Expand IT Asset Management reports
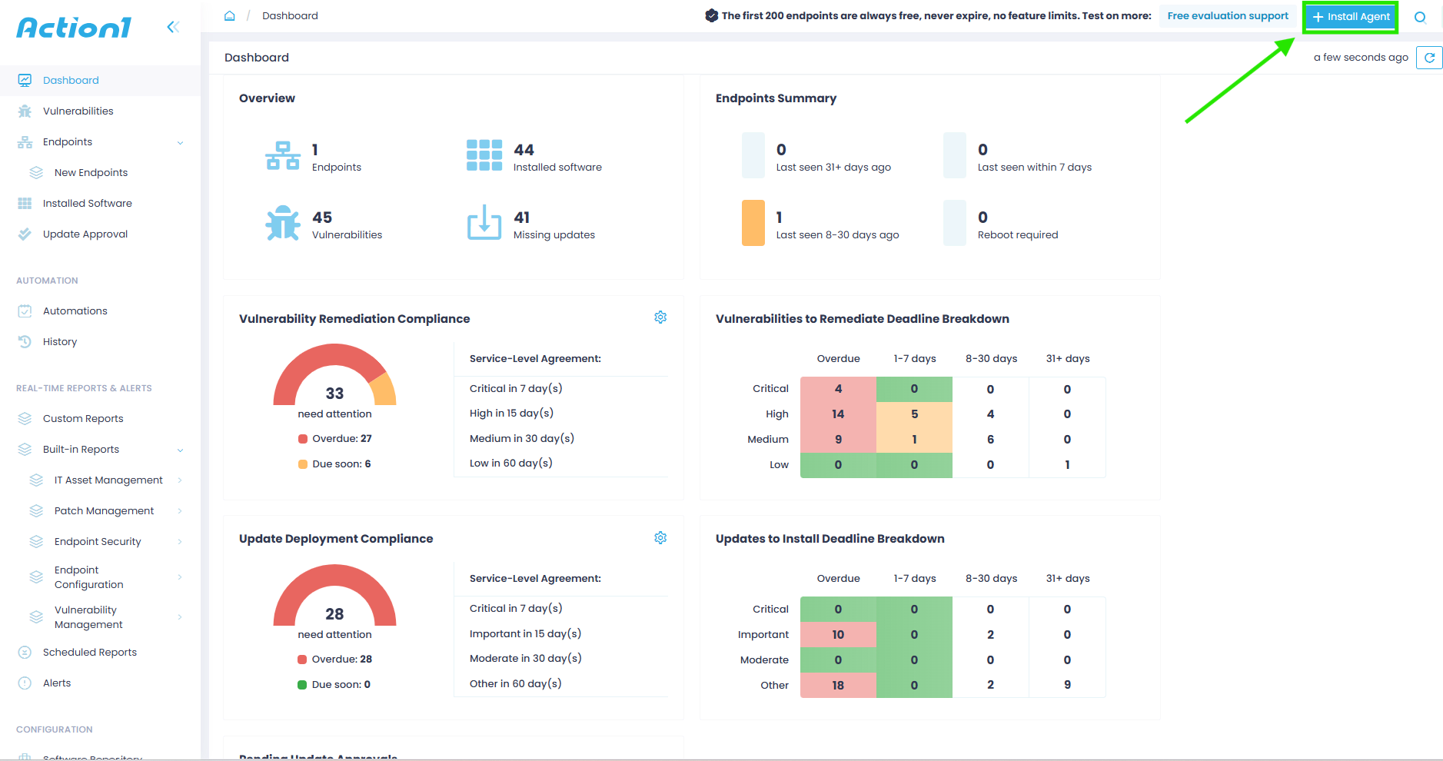Screen dimensions: 1443x761 coord(180,480)
